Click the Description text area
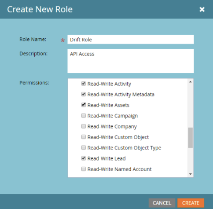 [131, 61]
